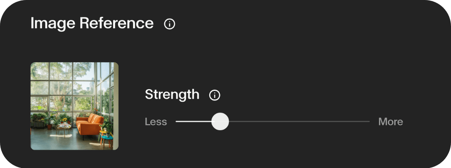Click the Strength slider handle

point(220,121)
